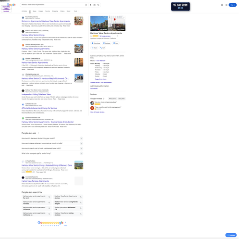The width and height of the screenshot is (240, 239).
Task: Click the Call button in knowledge panel
Action: click(102, 48)
